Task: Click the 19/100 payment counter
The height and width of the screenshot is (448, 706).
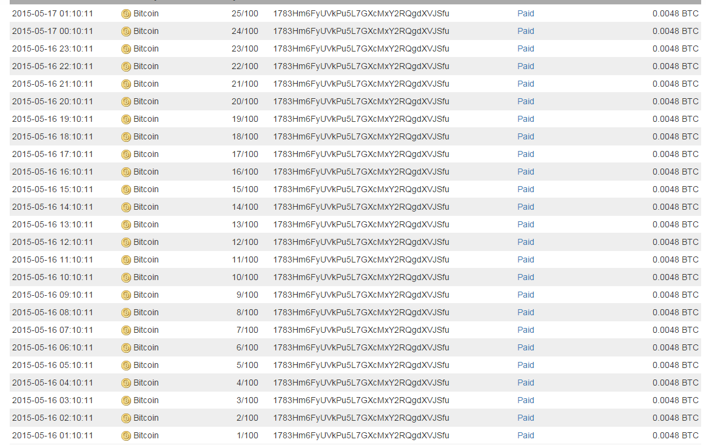Action: (245, 119)
